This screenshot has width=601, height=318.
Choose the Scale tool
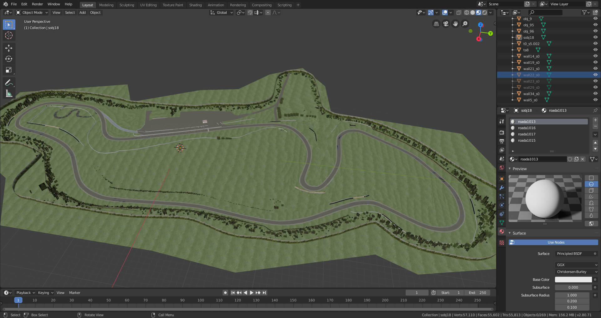[x=9, y=70]
